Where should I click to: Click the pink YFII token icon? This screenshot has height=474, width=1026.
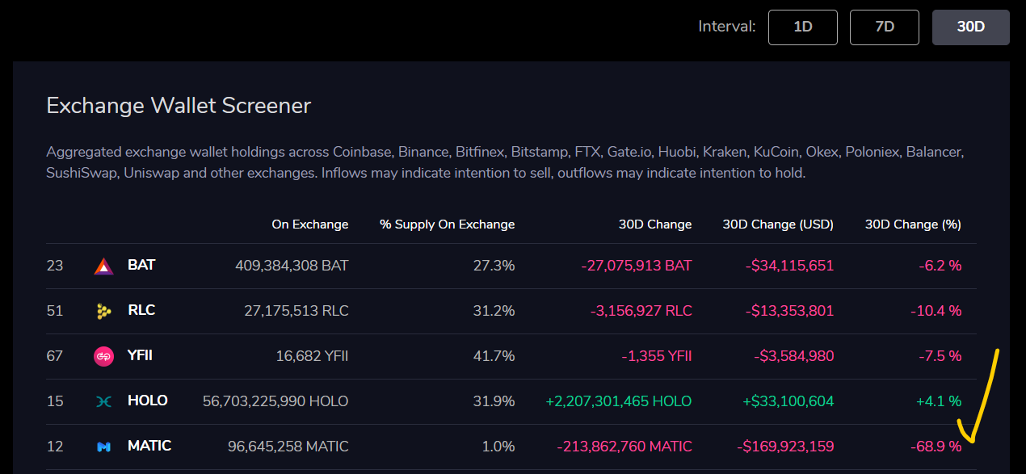click(x=103, y=356)
